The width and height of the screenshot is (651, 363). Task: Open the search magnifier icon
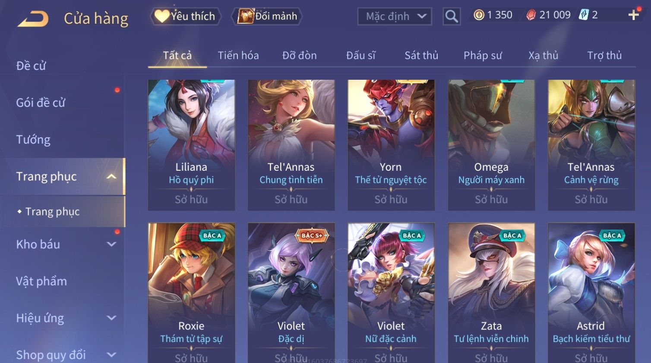pyautogui.click(x=452, y=16)
